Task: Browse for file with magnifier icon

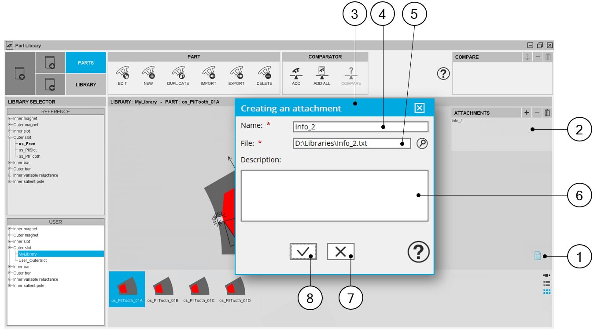Action: pyautogui.click(x=422, y=144)
